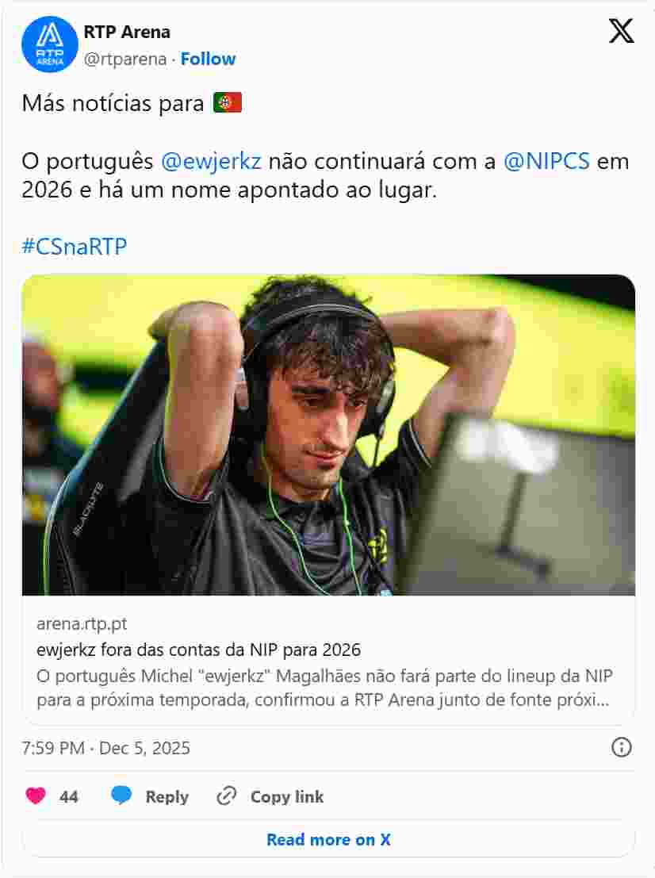Click the reply speech bubble icon

click(x=121, y=796)
